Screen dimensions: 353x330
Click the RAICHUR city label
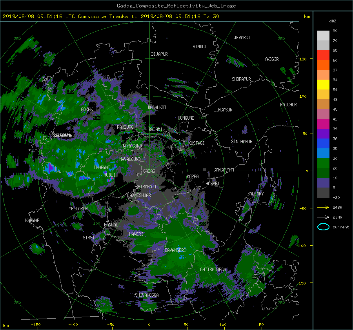[288, 105]
